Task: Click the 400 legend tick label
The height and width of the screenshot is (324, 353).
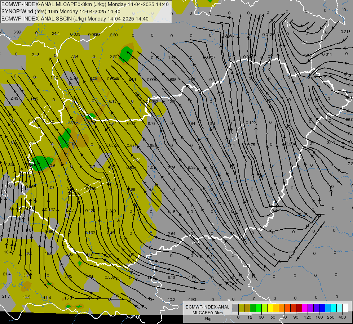Action: coord(342,317)
